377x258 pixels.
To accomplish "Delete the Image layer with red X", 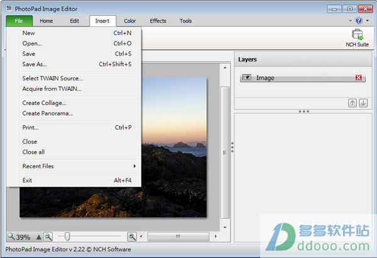I will pyautogui.click(x=359, y=78).
